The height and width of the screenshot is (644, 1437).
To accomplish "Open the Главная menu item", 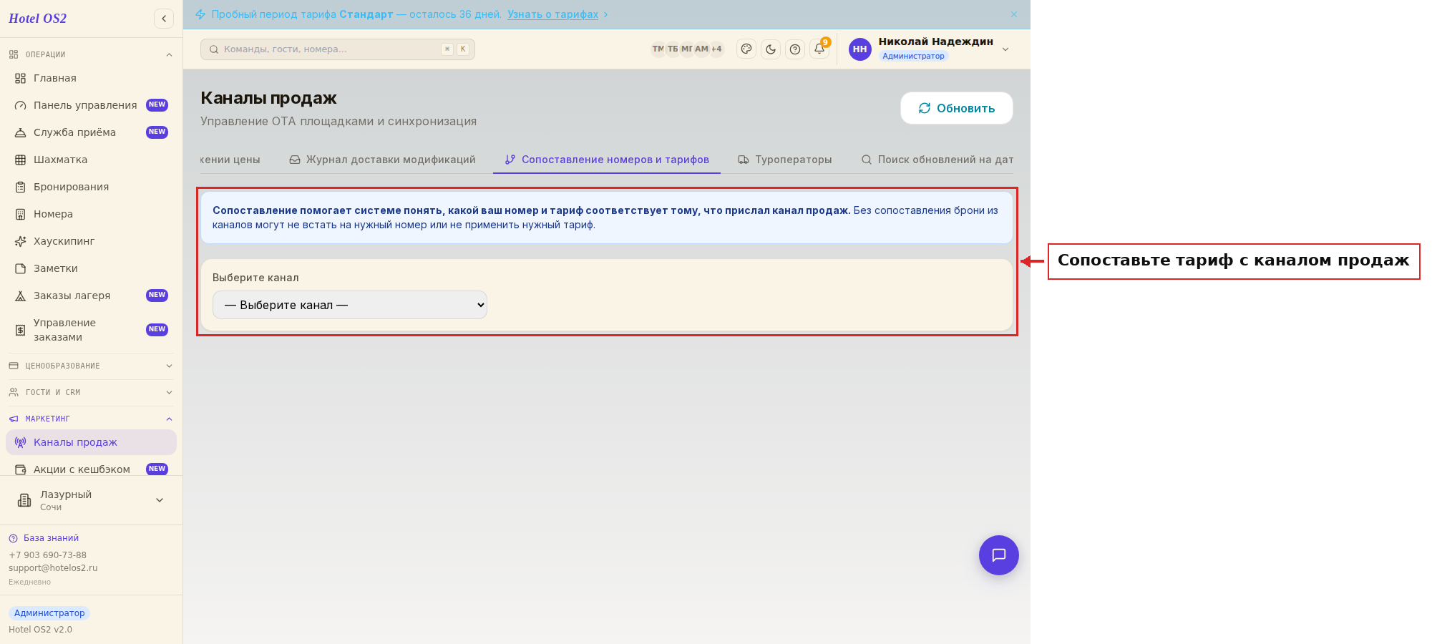I will click(91, 78).
